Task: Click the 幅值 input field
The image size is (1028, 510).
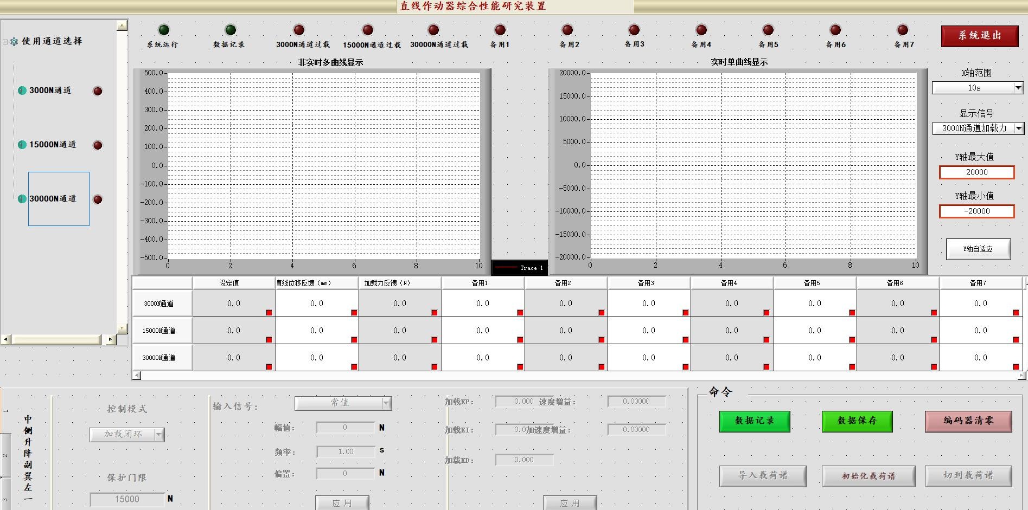Action: point(346,428)
